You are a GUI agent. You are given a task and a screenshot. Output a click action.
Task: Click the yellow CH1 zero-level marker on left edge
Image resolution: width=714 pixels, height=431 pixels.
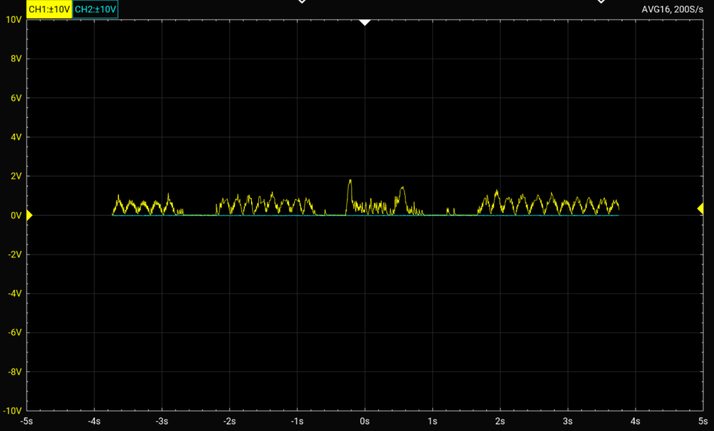pyautogui.click(x=29, y=215)
